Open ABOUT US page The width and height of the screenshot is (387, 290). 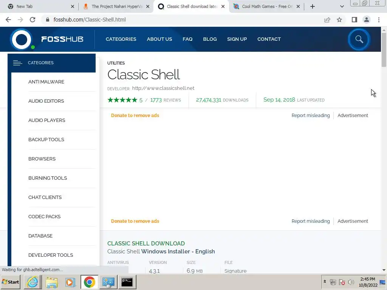[159, 39]
